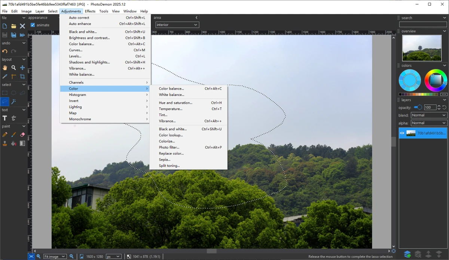
Task: Reset layer opacity with the circular arrow
Action: [x=445, y=107]
